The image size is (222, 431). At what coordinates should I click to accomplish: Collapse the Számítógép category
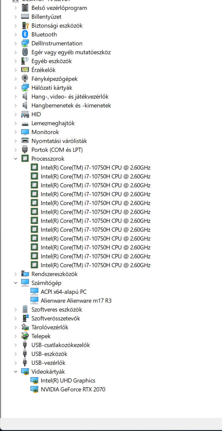tap(15, 283)
